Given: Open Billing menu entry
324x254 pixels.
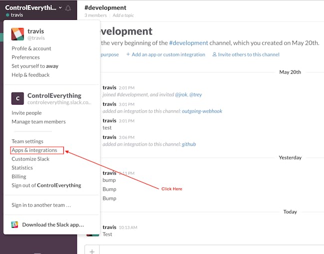Looking at the screenshot, I should click(19, 177).
